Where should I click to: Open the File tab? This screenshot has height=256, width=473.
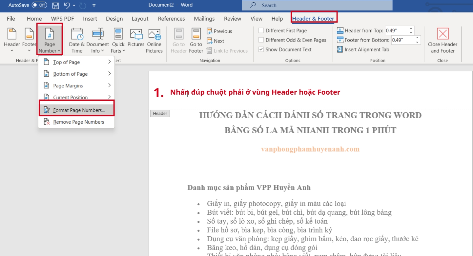tap(11, 19)
